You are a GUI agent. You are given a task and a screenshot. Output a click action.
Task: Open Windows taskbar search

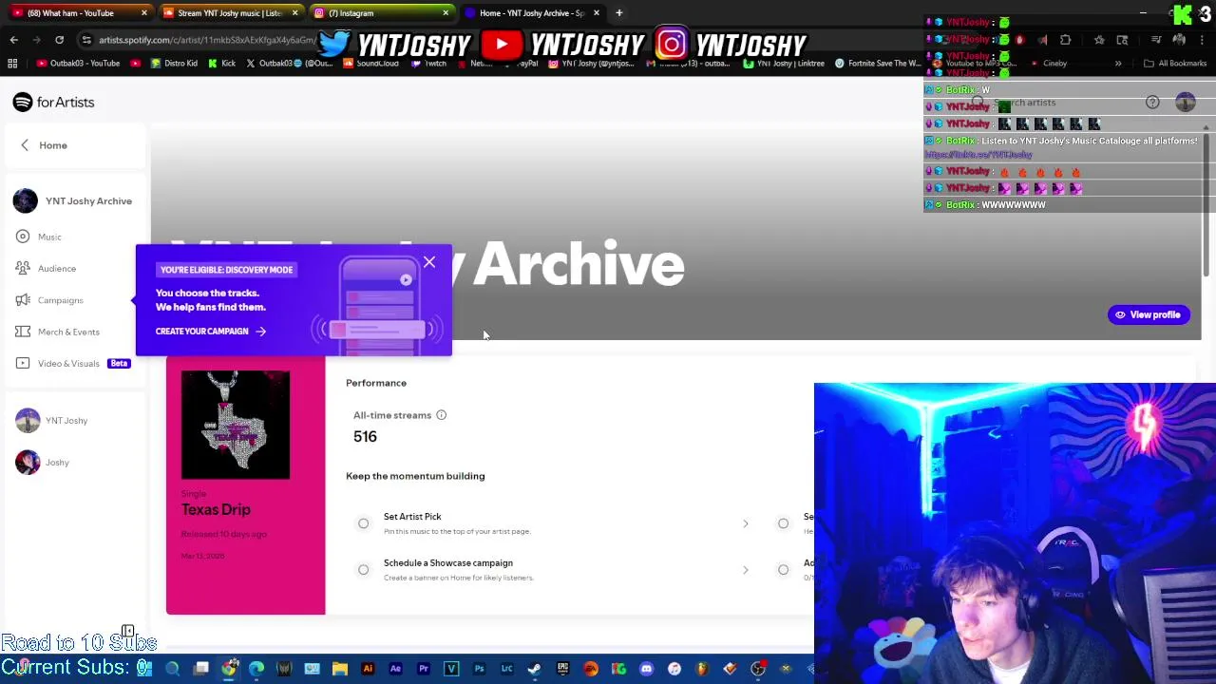172,669
